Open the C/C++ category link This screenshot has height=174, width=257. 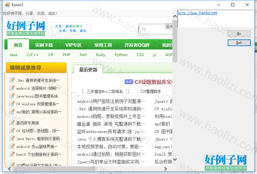[x=33, y=55]
